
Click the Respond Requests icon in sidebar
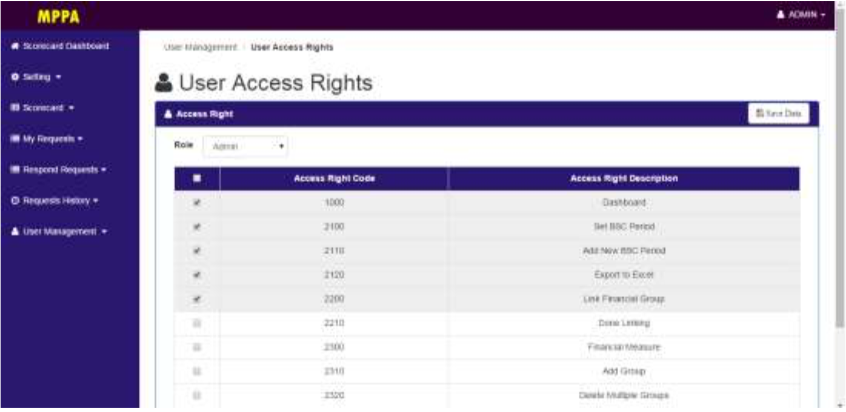[x=15, y=170]
